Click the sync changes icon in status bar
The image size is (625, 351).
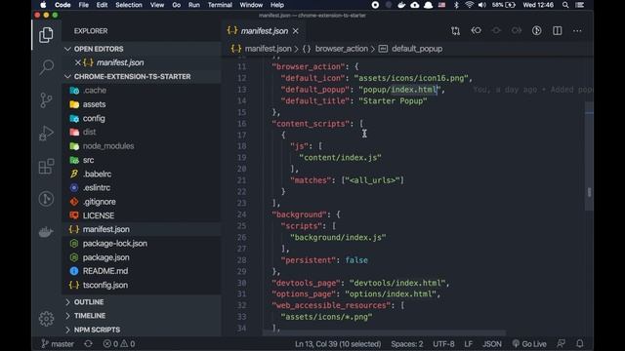pyautogui.click(x=88, y=343)
